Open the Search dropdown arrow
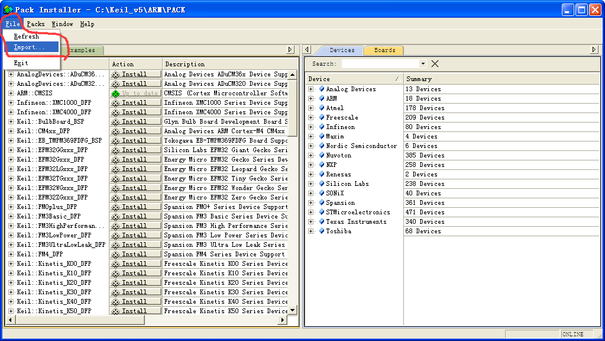Viewport: 605px width, 341px height. (423, 64)
